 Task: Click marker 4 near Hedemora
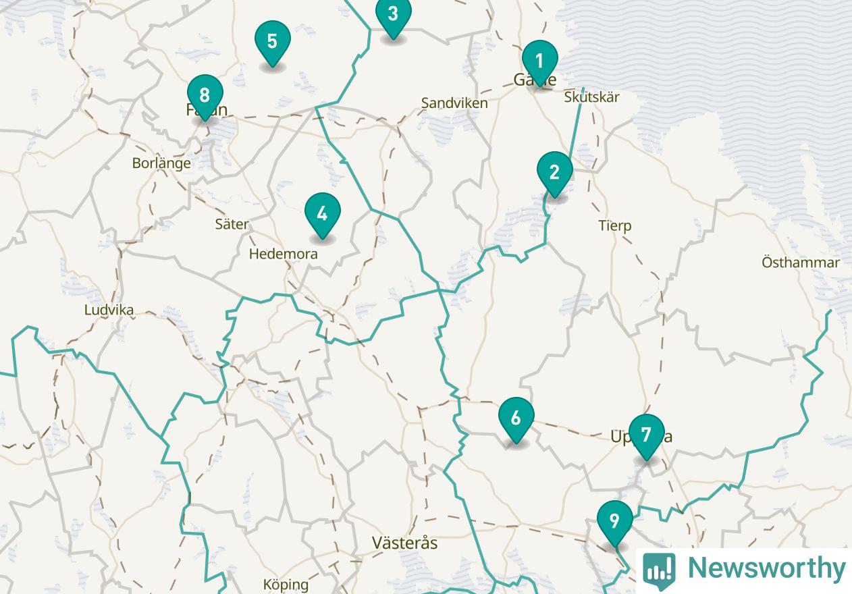click(x=323, y=216)
